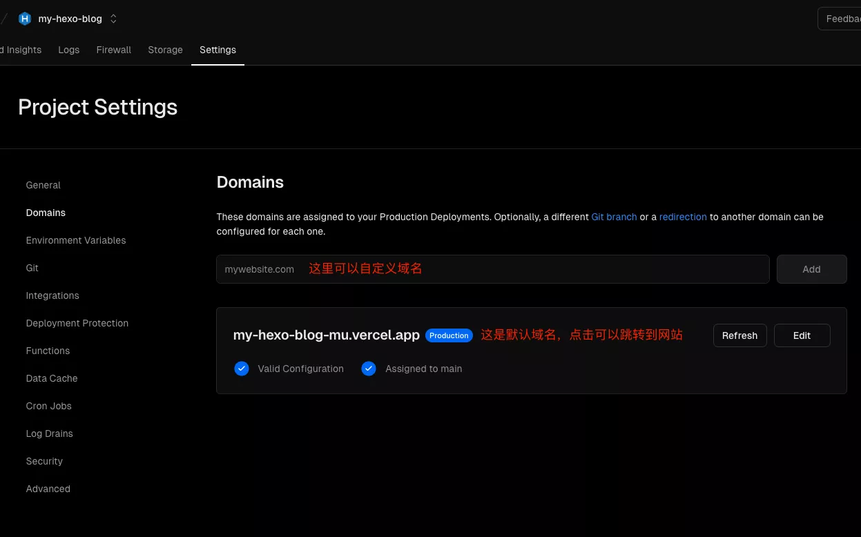Screen dimensions: 861x537
Task: Open Data Cache settings
Action: [52, 378]
